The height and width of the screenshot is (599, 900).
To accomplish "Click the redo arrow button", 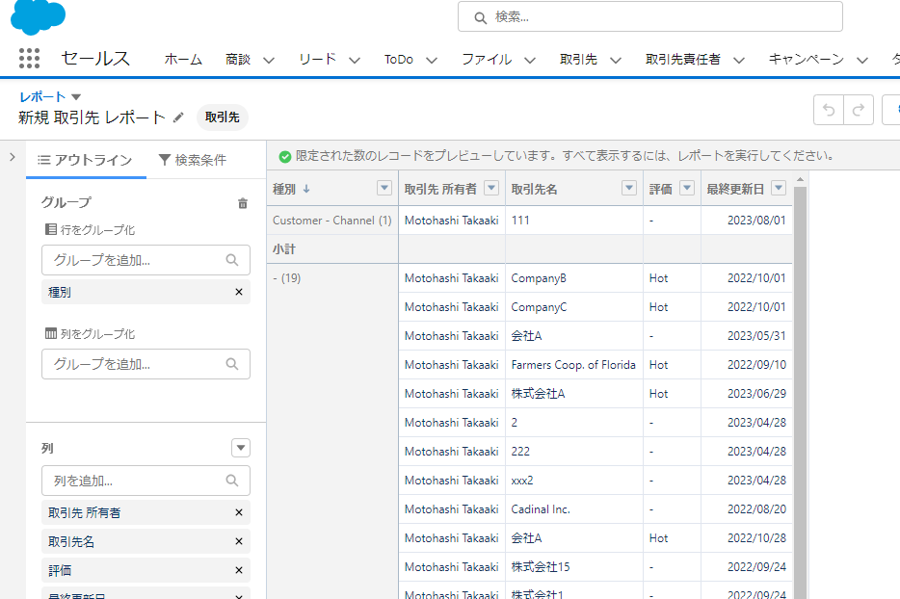I will point(859,110).
